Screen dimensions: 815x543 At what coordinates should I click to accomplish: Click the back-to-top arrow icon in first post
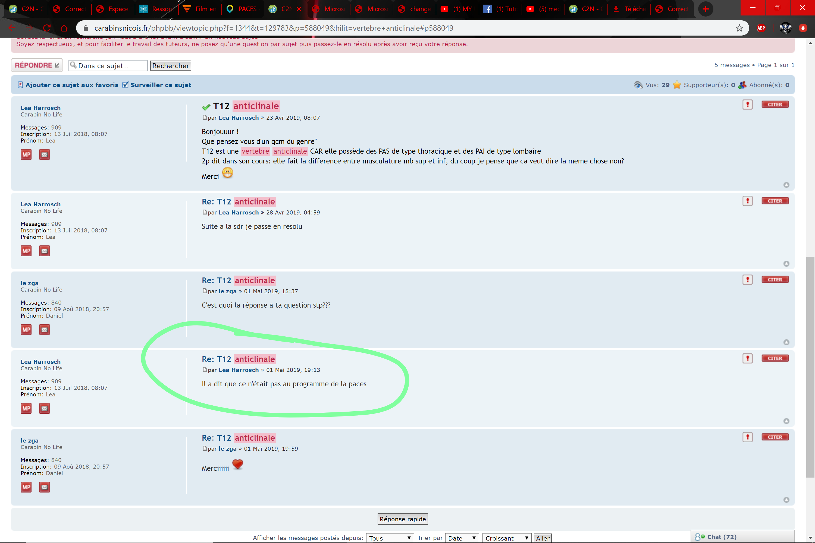tap(786, 185)
